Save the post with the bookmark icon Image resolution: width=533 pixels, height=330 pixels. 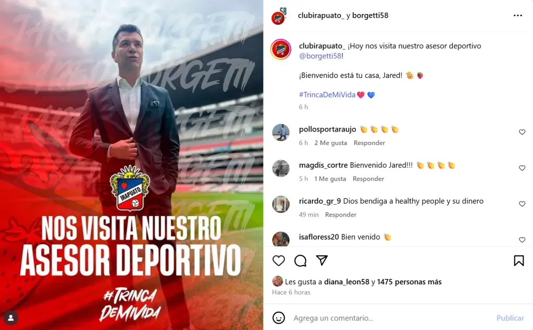519,261
